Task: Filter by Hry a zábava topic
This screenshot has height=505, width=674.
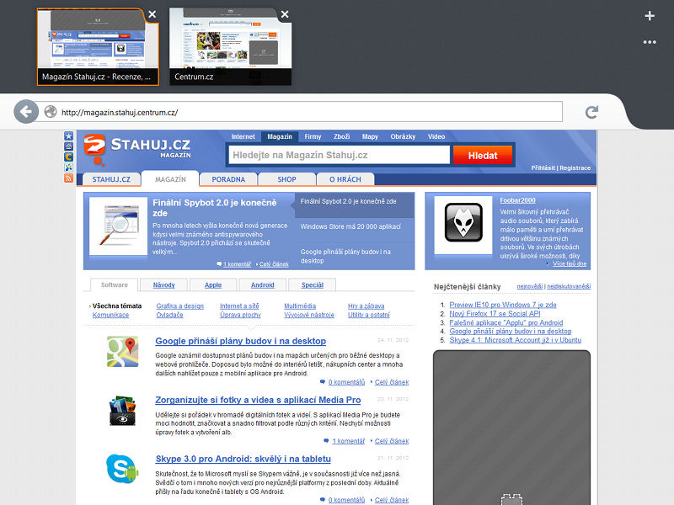Action: click(x=366, y=306)
